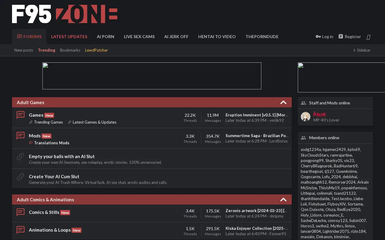Open the staff member's avatar picture

point(306,117)
